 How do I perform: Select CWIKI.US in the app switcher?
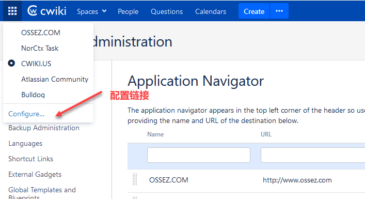[36, 64]
